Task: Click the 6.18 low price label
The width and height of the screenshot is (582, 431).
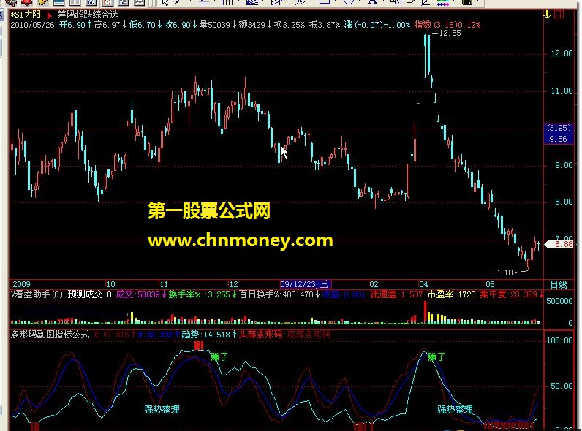Action: 504,272
